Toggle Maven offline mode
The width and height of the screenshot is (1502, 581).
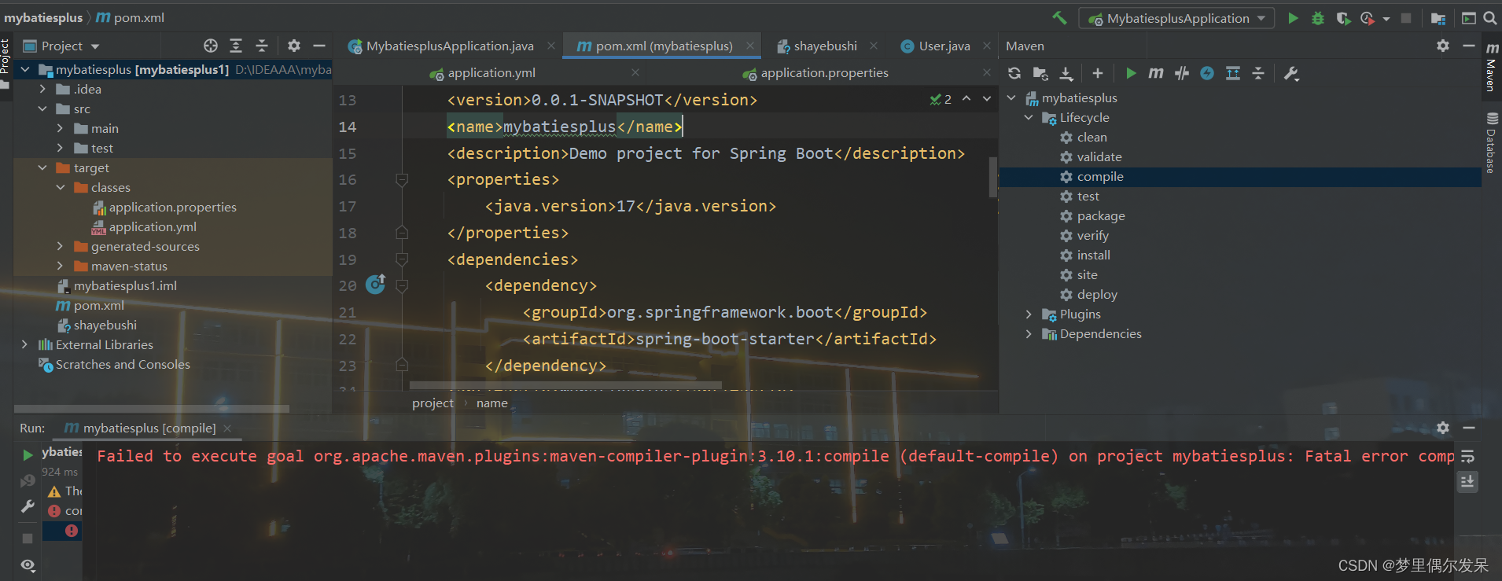[x=1182, y=73]
